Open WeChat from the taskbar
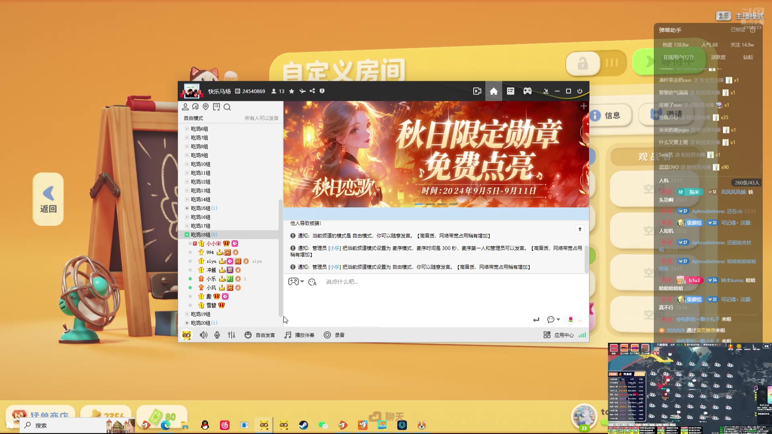Screen dimensions: 772x434 [323, 425]
